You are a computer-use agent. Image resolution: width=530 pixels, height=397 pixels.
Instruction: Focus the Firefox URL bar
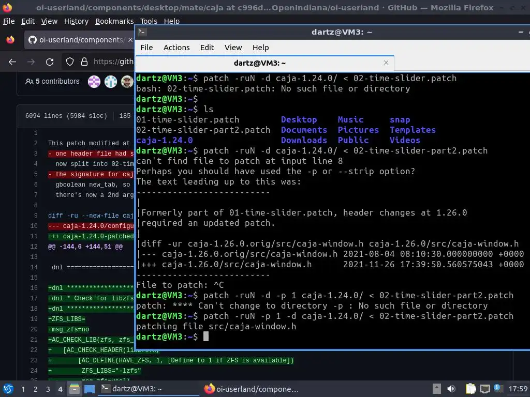113,62
